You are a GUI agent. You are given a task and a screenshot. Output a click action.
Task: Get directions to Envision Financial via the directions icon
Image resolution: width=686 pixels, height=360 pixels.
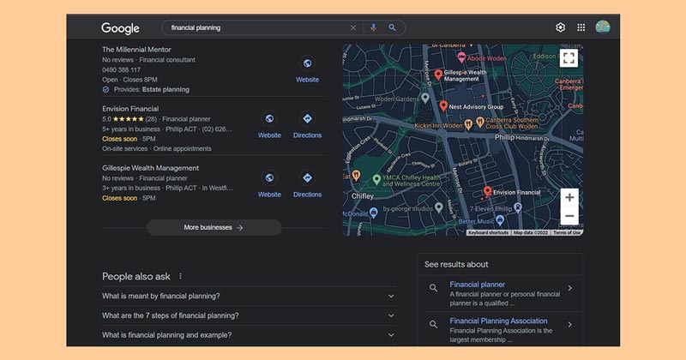307,118
